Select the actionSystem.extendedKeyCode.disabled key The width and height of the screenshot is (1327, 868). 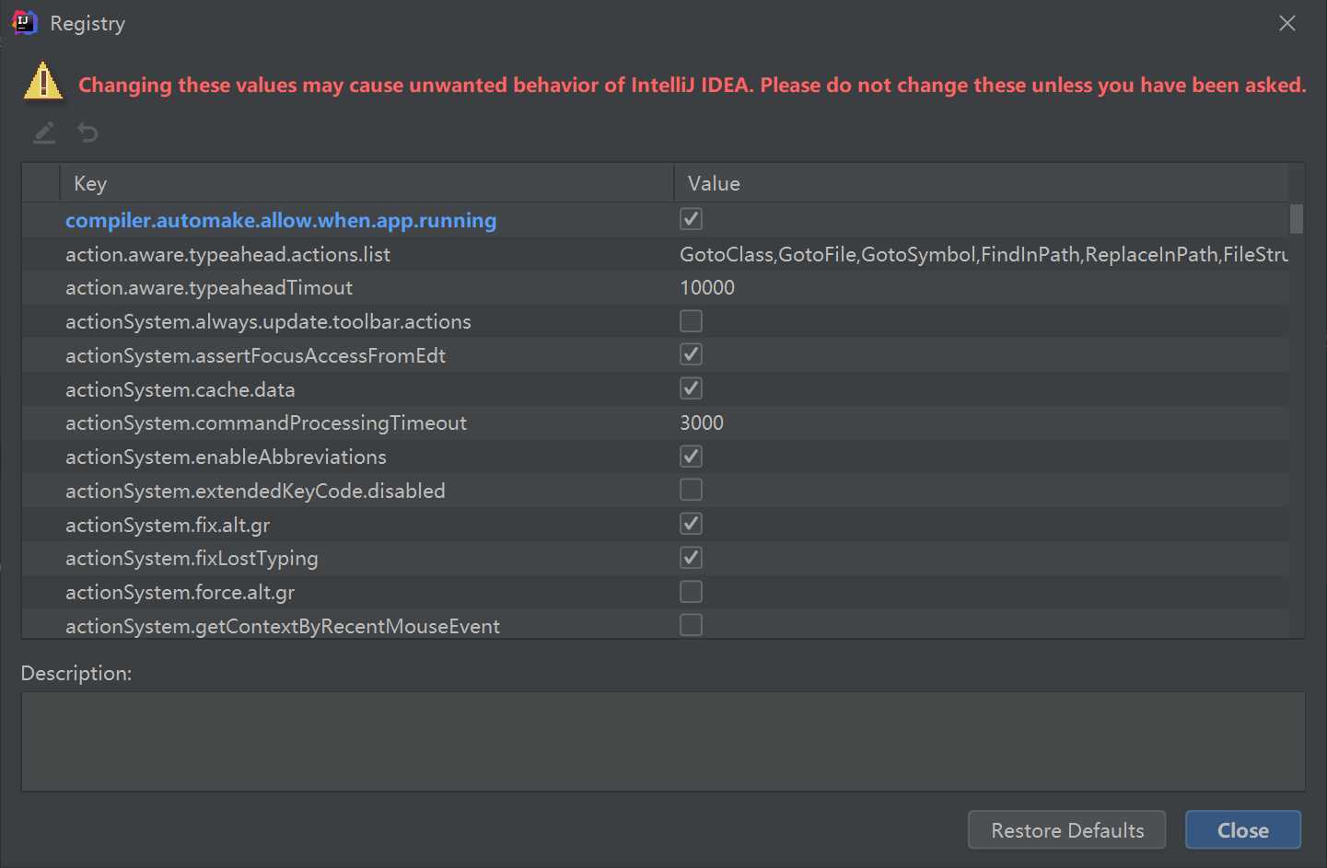(255, 491)
